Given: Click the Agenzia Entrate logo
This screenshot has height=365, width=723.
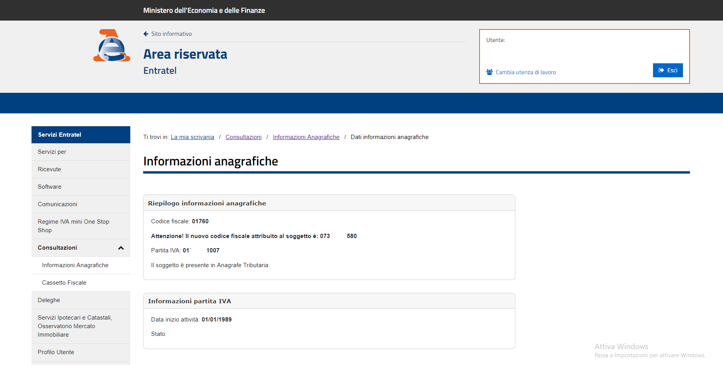Looking at the screenshot, I should [112, 45].
